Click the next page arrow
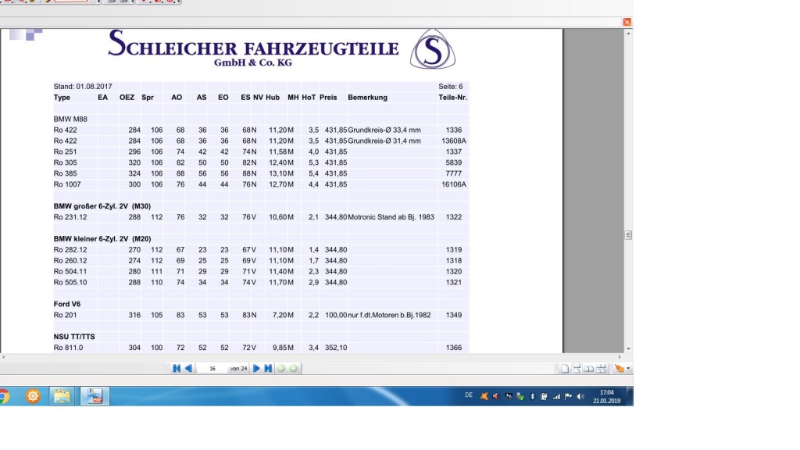This screenshot has width=800, height=450. coord(256,369)
